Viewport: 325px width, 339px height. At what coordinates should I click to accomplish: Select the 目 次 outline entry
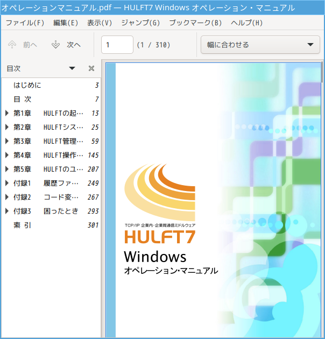tap(51, 99)
